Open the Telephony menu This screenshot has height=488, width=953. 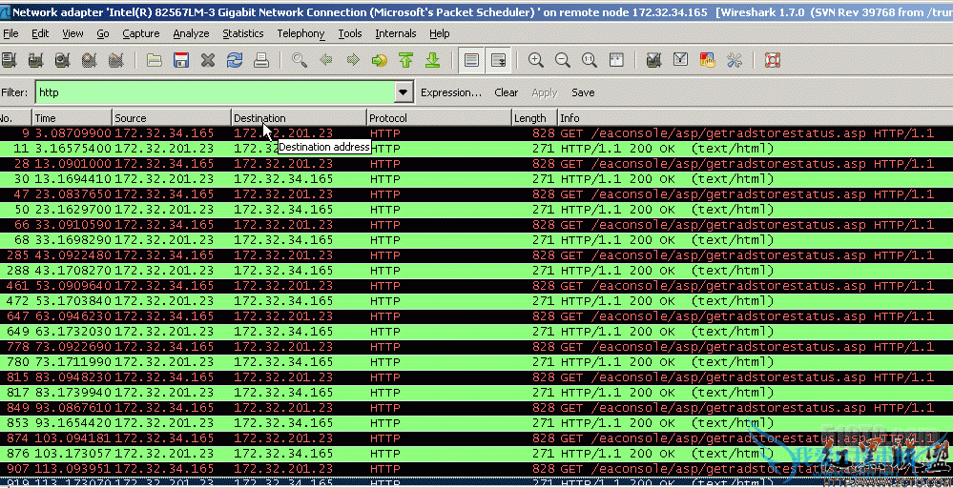[300, 33]
